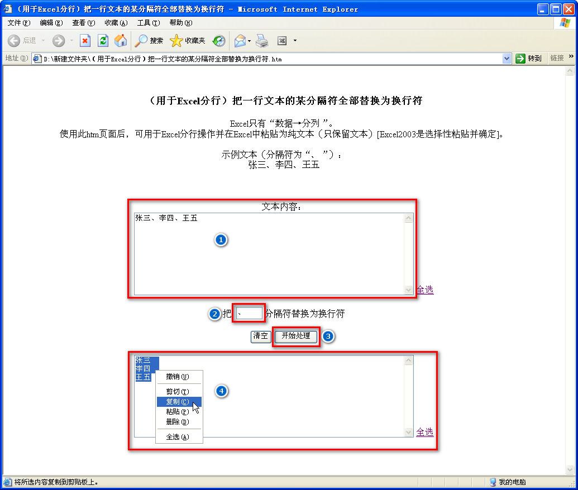Choose 复制(C) in the context menu

click(x=179, y=402)
